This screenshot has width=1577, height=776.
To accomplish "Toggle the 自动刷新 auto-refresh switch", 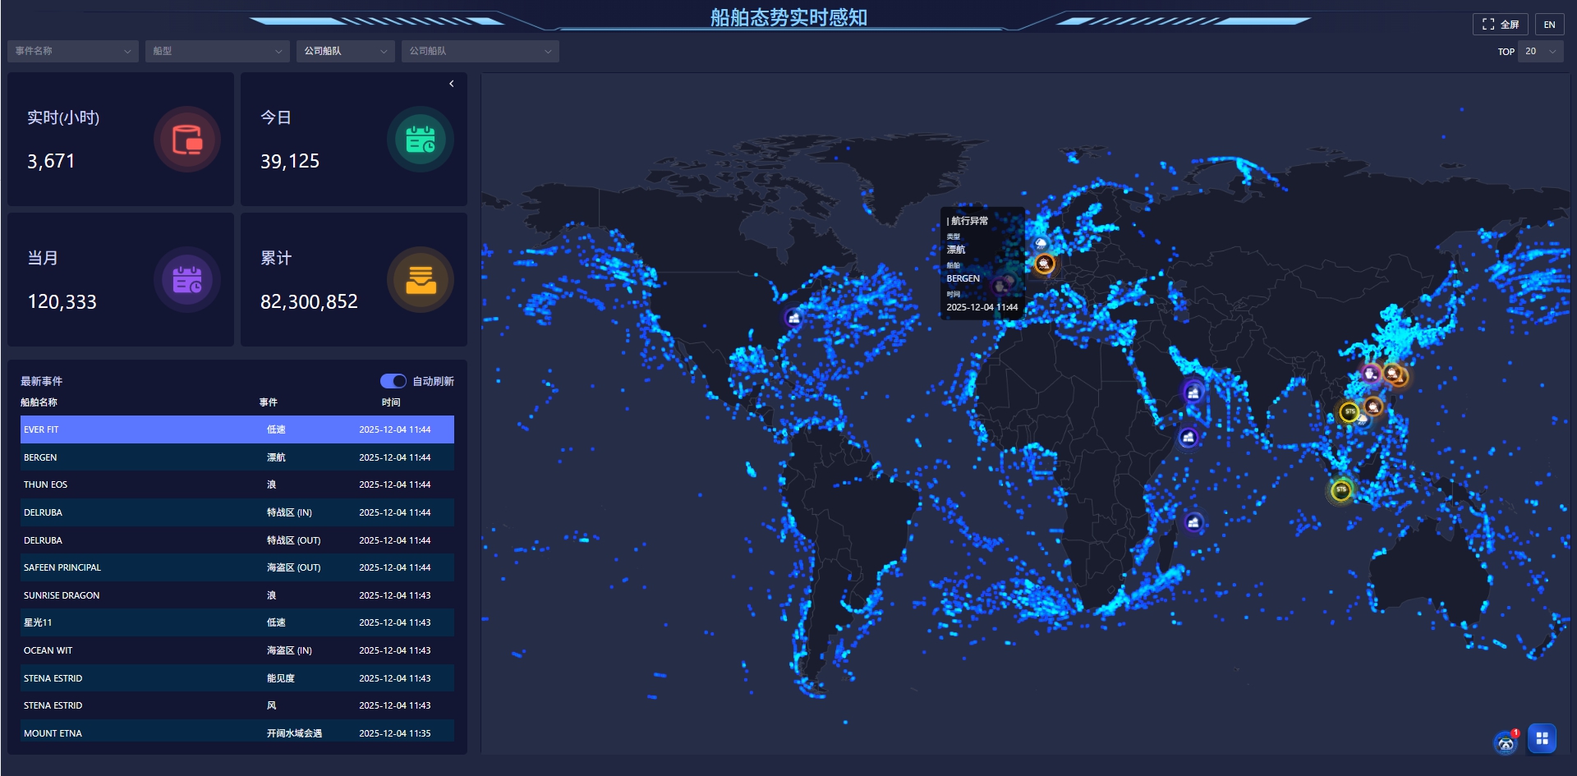I will [x=393, y=381].
